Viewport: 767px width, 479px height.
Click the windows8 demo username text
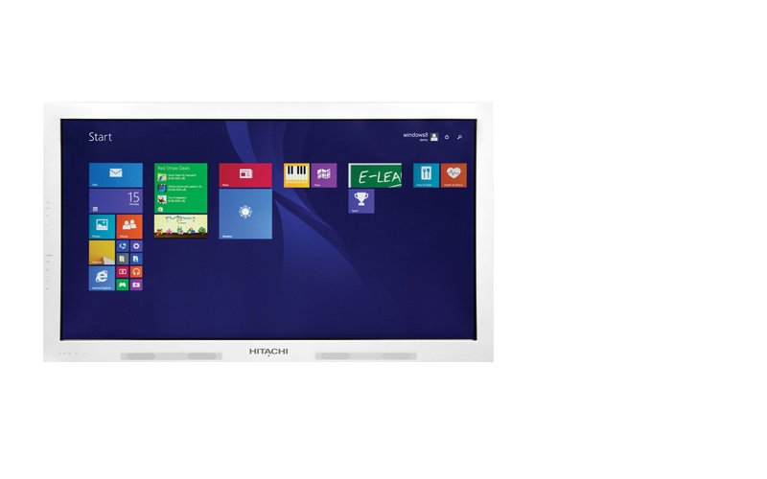[415, 136]
